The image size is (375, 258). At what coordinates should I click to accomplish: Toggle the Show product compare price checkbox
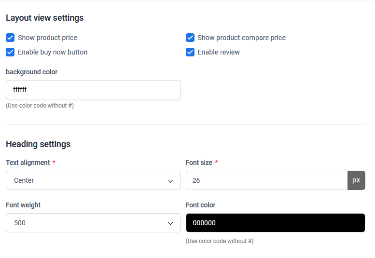(190, 38)
